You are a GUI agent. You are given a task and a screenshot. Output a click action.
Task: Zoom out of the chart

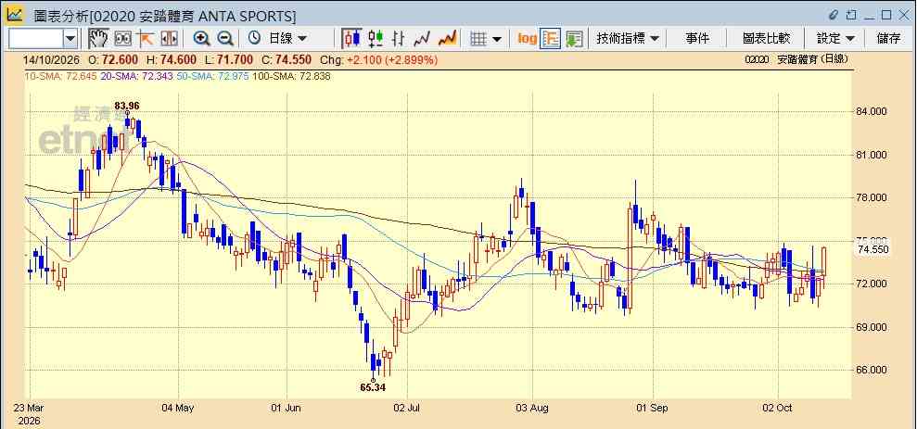[225, 39]
